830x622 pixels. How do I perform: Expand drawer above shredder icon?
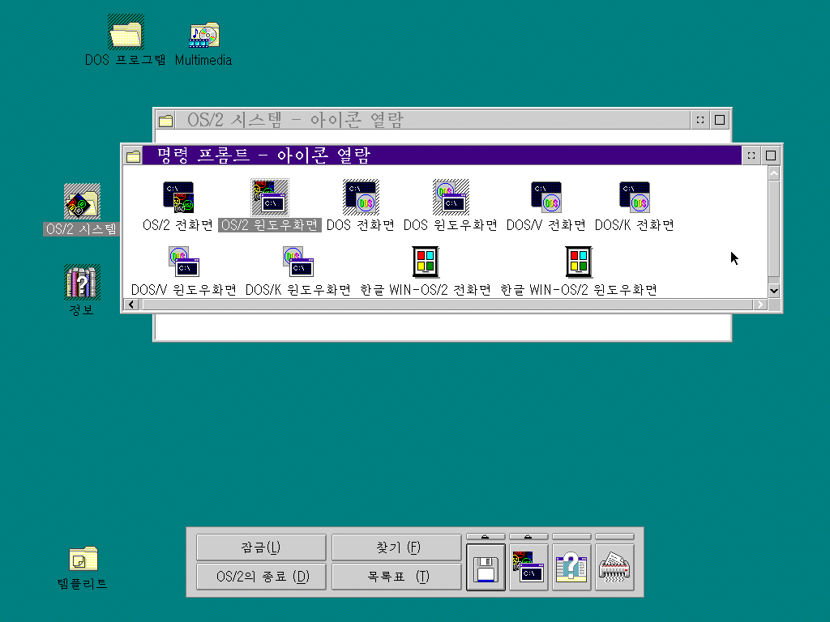click(614, 537)
